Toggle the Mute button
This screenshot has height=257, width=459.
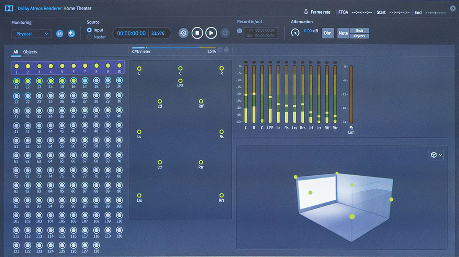[343, 33]
